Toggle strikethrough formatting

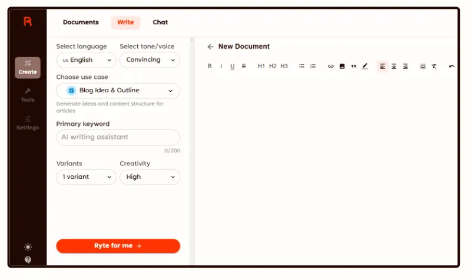(244, 66)
